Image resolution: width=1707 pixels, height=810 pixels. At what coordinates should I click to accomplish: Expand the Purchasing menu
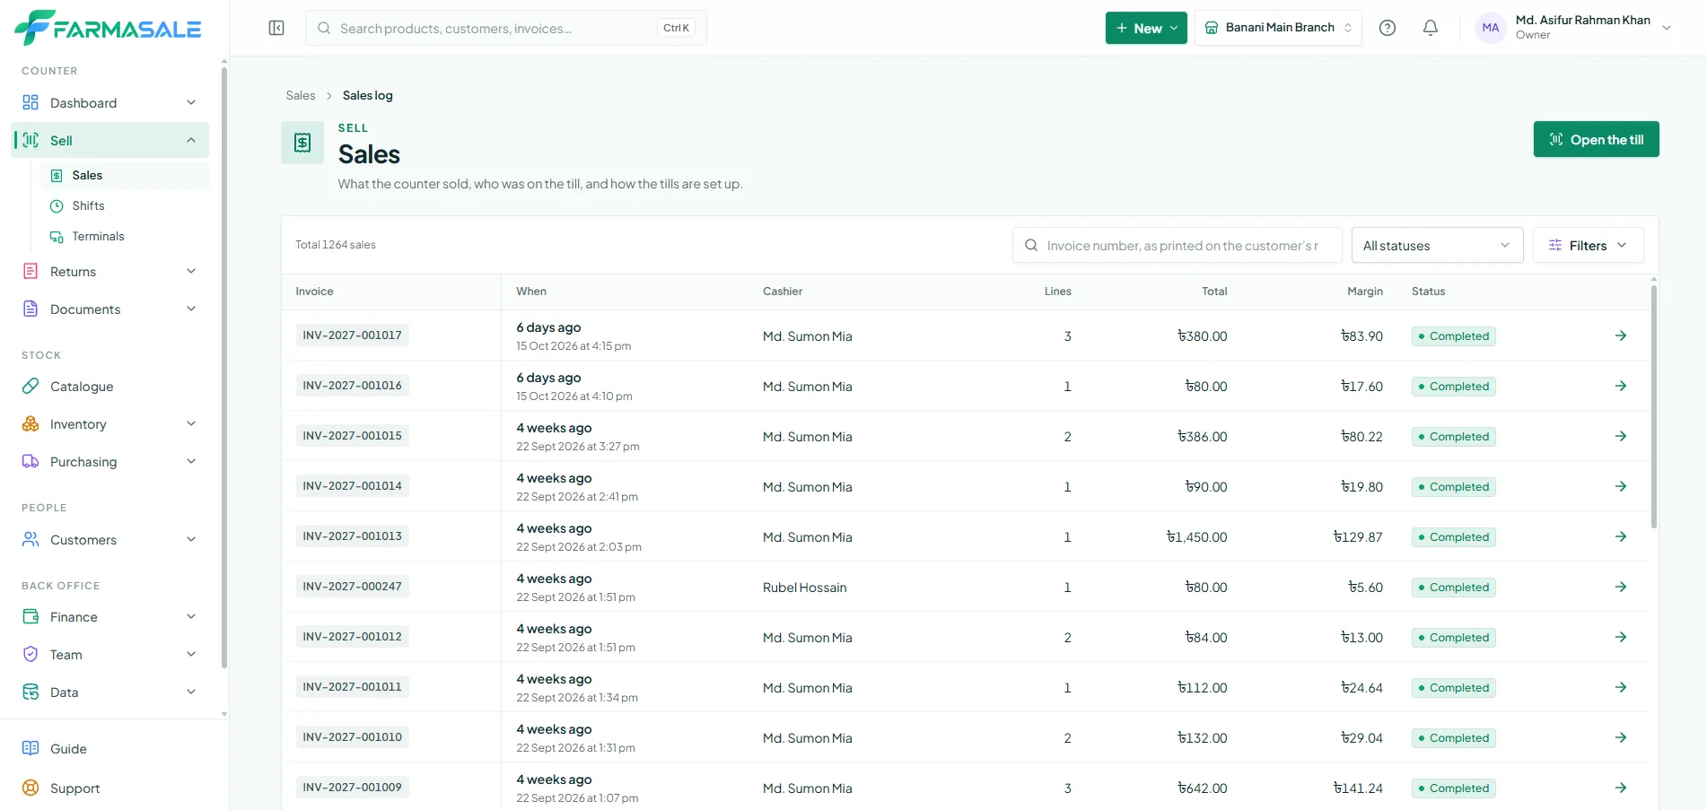coord(110,462)
